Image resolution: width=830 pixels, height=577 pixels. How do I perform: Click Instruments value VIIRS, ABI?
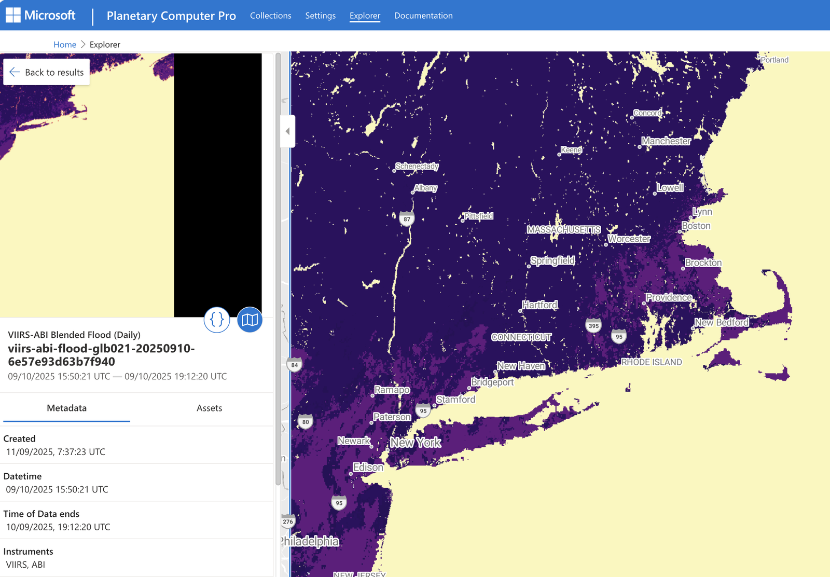25,565
